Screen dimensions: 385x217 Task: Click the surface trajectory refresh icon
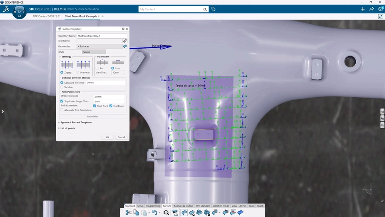pyautogui.click(x=192, y=212)
